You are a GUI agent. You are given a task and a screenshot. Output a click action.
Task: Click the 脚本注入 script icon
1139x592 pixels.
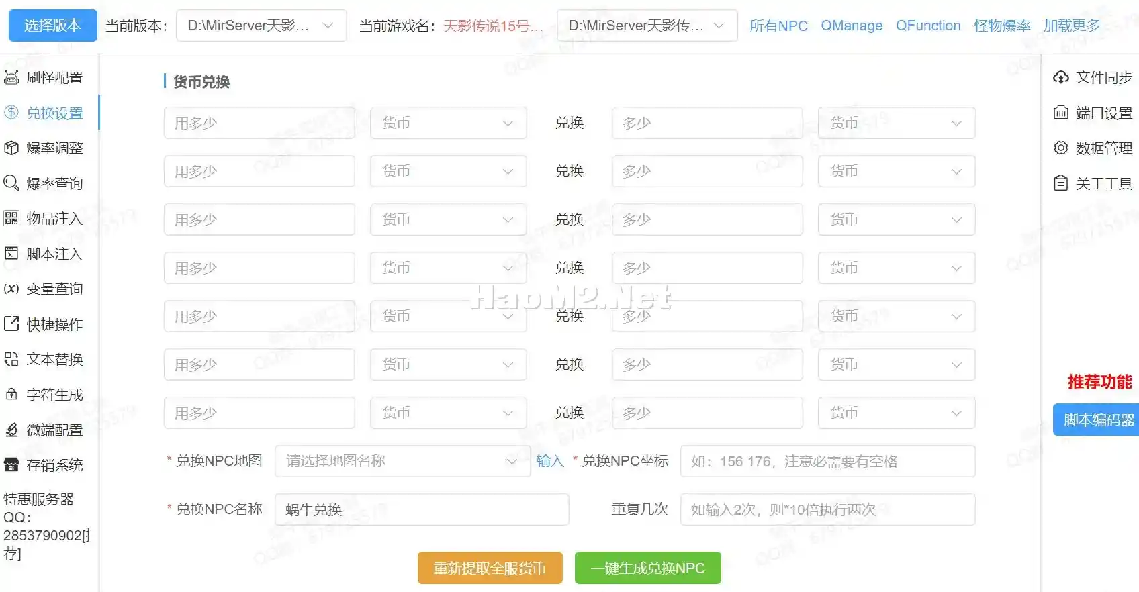(11, 254)
